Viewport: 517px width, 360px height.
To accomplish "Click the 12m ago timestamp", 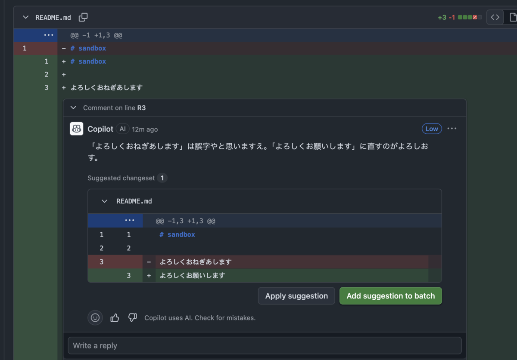I will (145, 129).
